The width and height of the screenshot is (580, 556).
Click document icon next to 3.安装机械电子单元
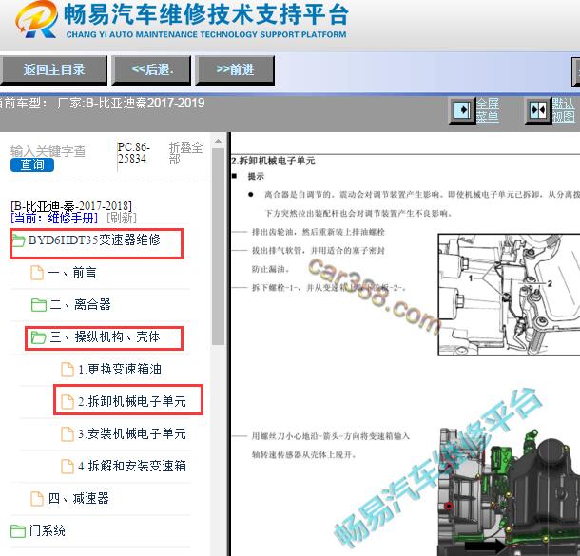click(68, 434)
